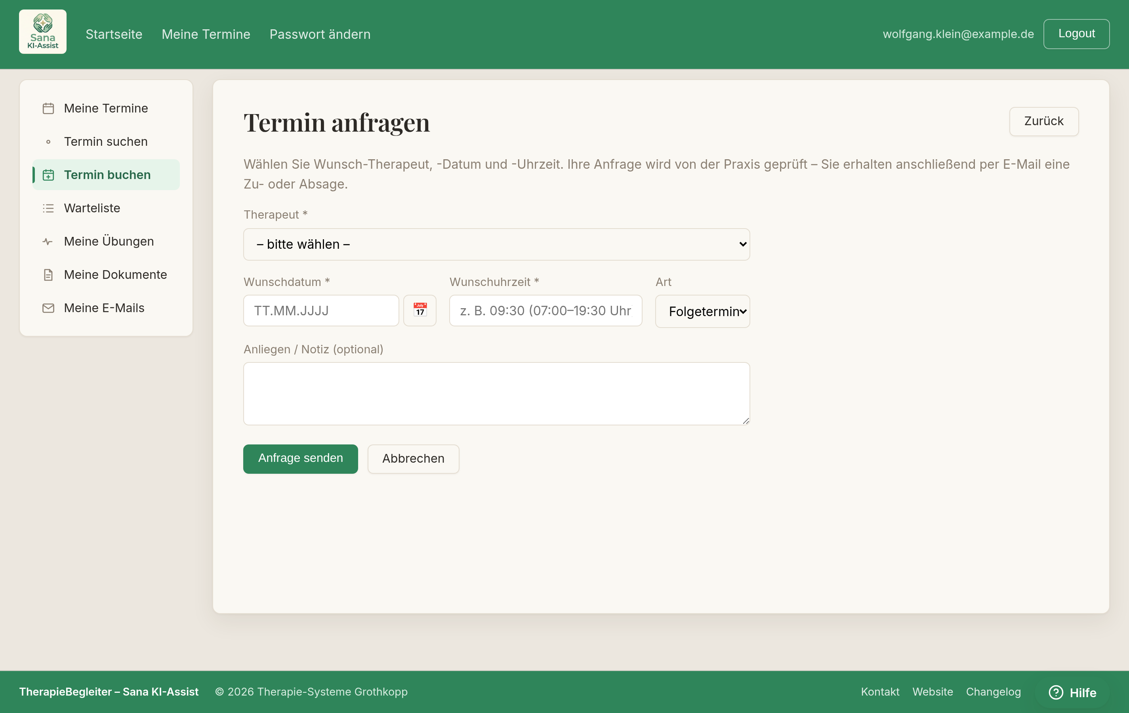1129x713 pixels.
Task: Select Termin buchen in the sidebar
Action: (106, 175)
